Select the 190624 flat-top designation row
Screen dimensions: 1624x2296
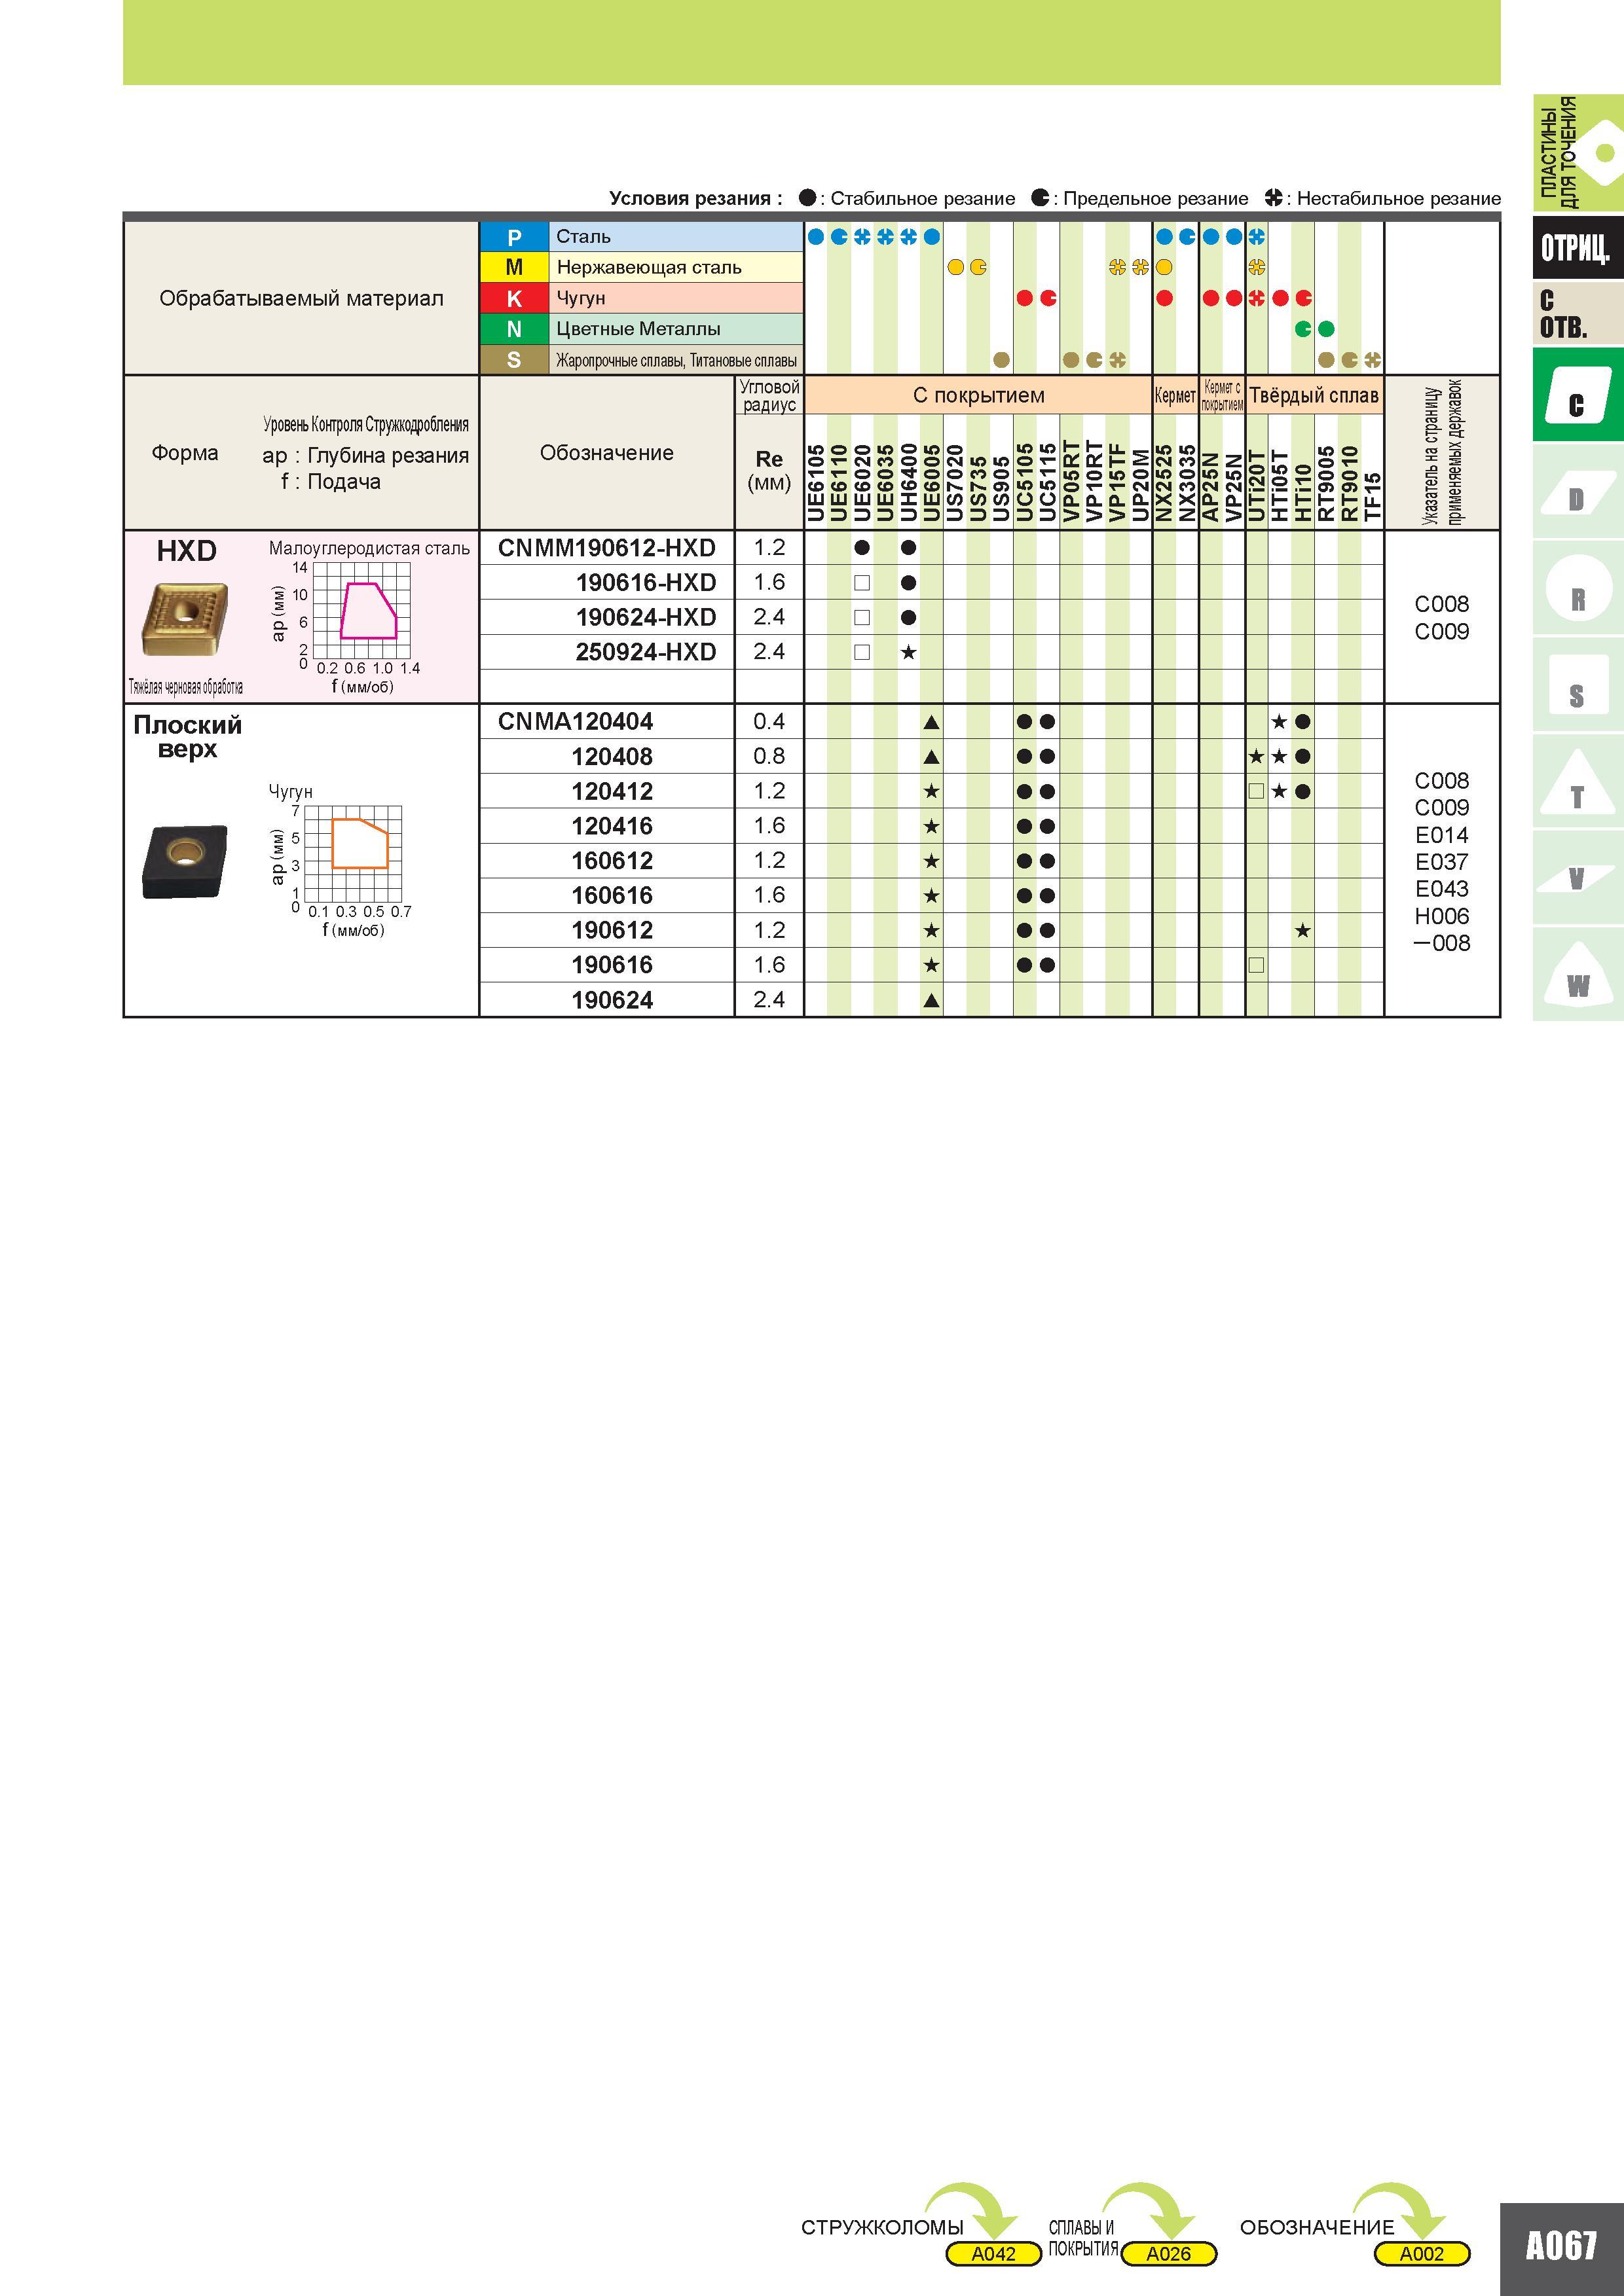click(x=612, y=1000)
